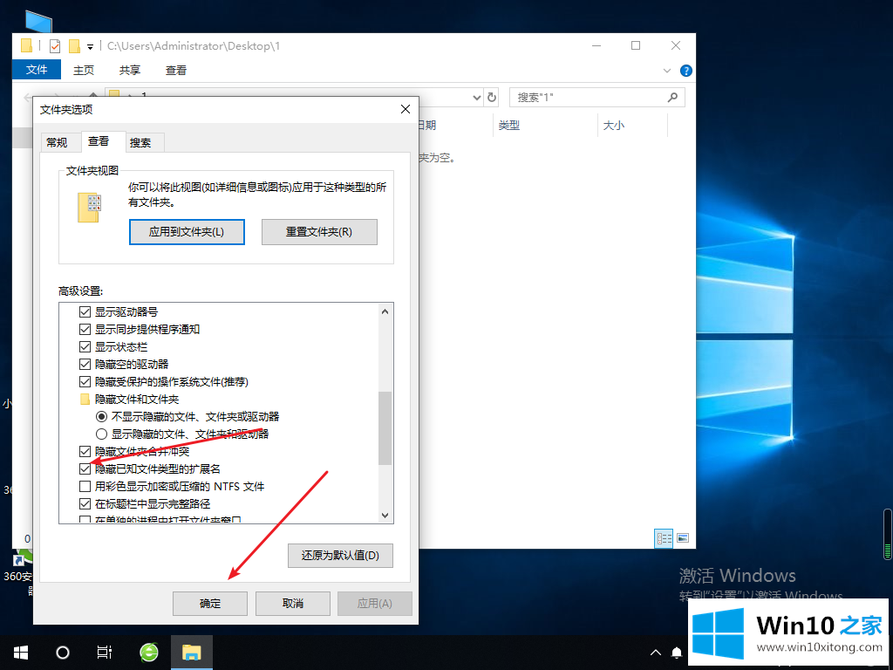Switch to details view button

(x=663, y=538)
